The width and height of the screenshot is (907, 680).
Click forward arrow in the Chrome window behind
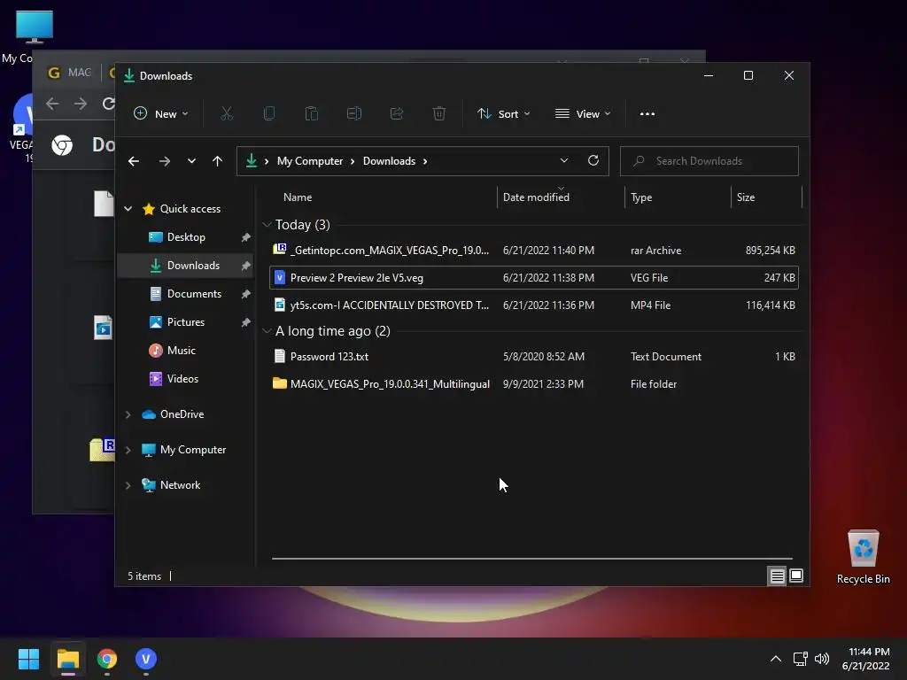point(81,104)
